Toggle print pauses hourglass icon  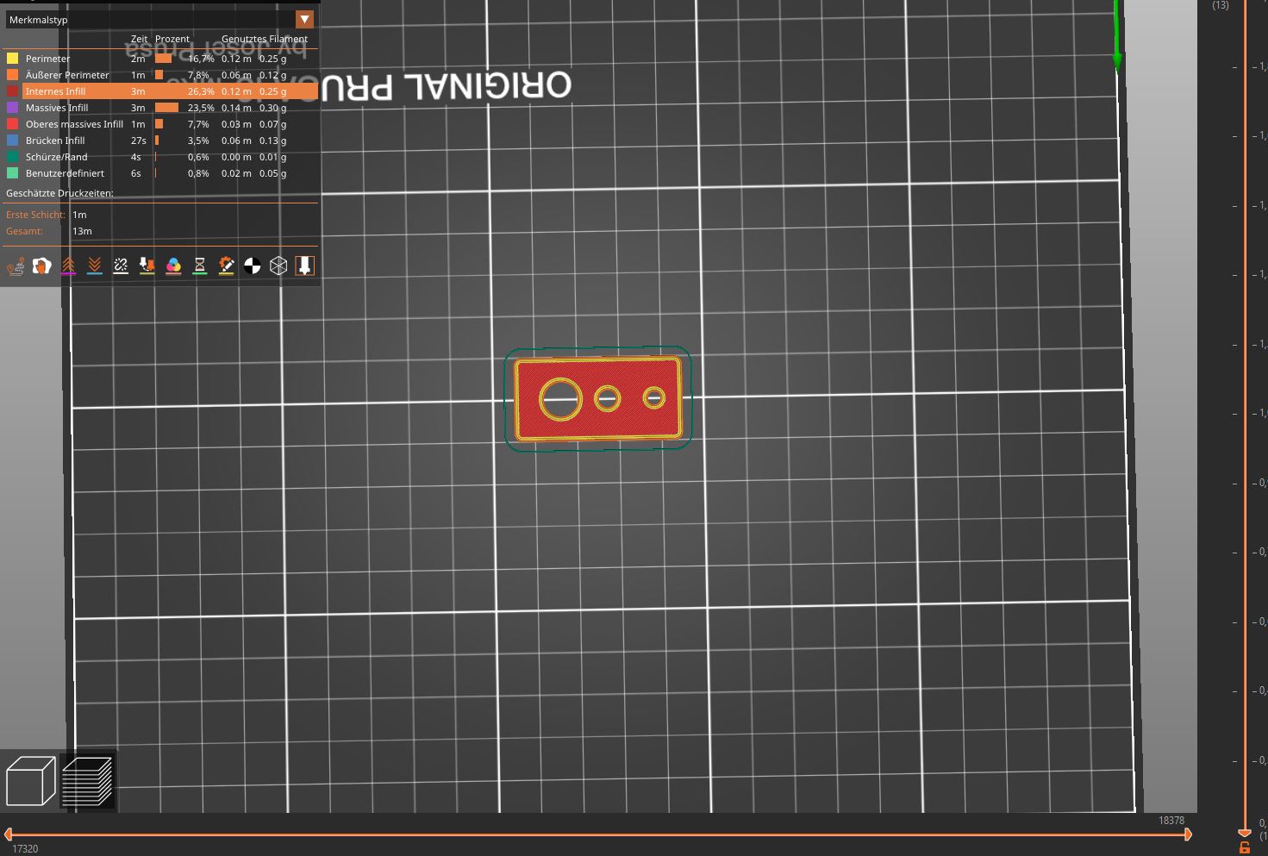coord(199,266)
